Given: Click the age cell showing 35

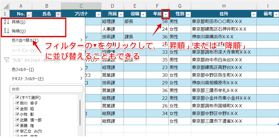Looking at the screenshot, I should coord(157,60).
